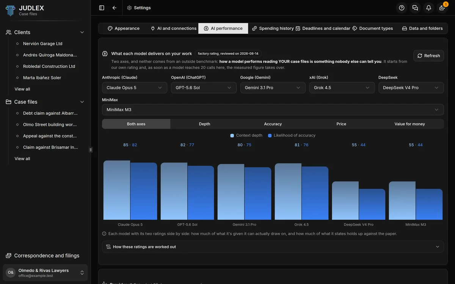This screenshot has height=284, width=455.
Task: Click the info icon below the chart
Action: pos(104,234)
